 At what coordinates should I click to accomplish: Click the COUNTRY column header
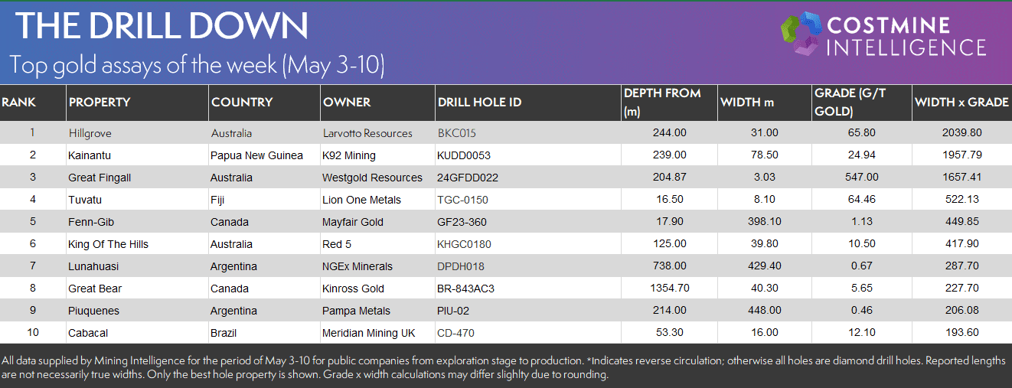(x=242, y=102)
